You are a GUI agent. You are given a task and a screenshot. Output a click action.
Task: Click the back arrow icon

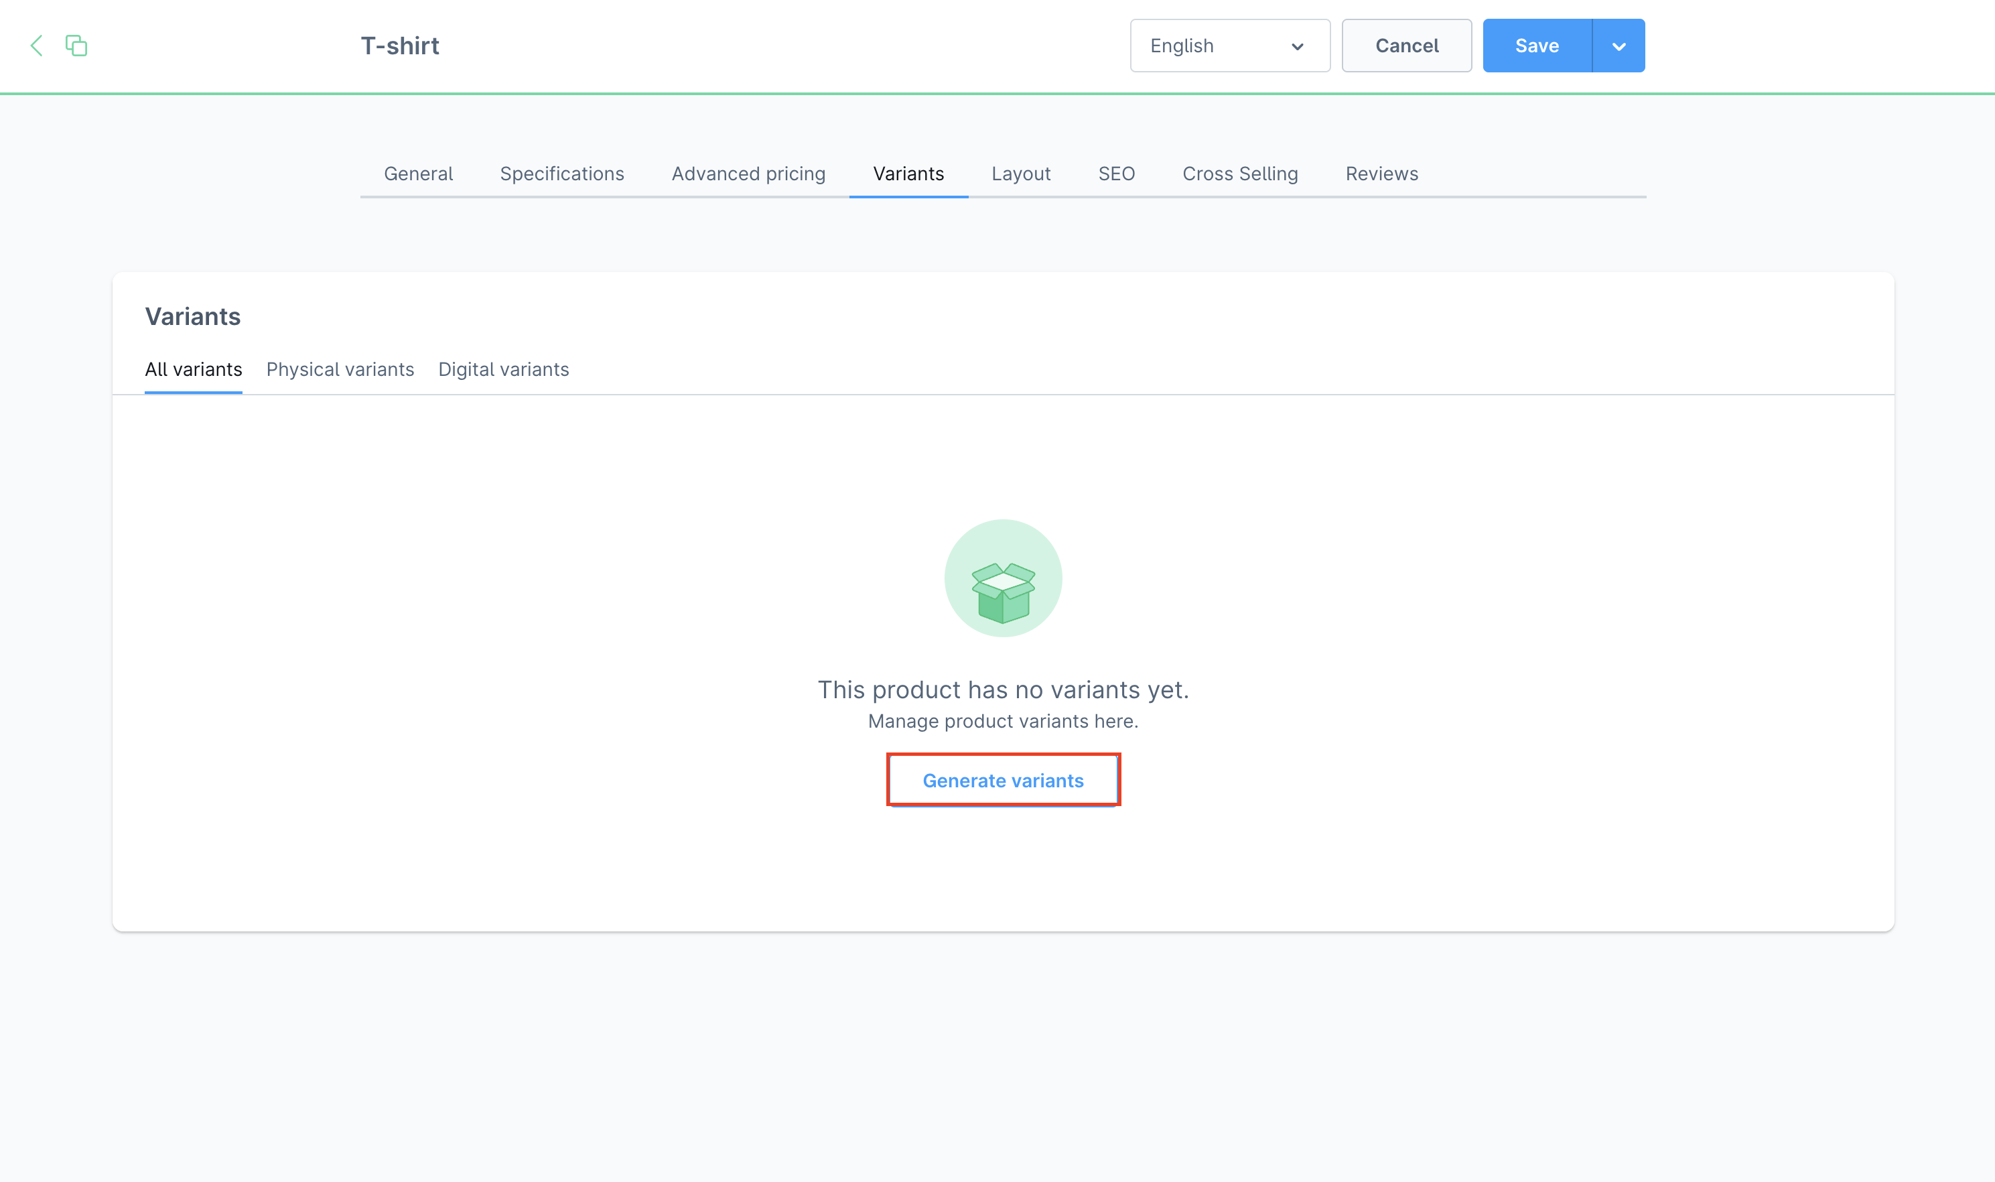[37, 46]
